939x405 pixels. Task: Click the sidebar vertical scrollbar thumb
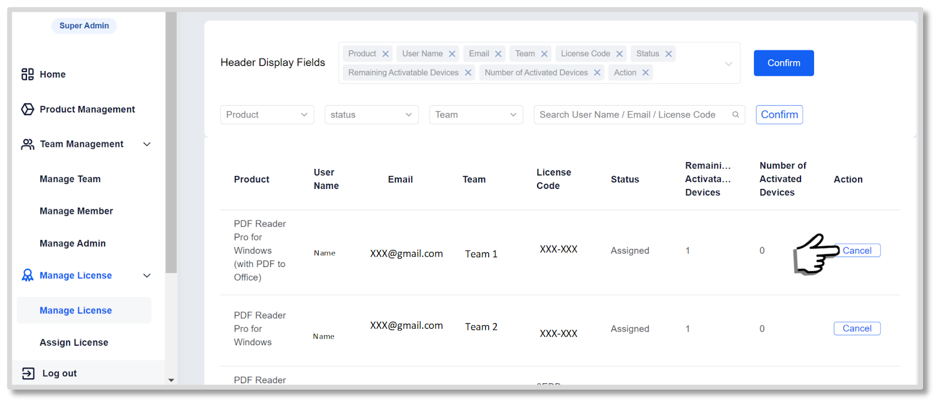click(x=171, y=143)
